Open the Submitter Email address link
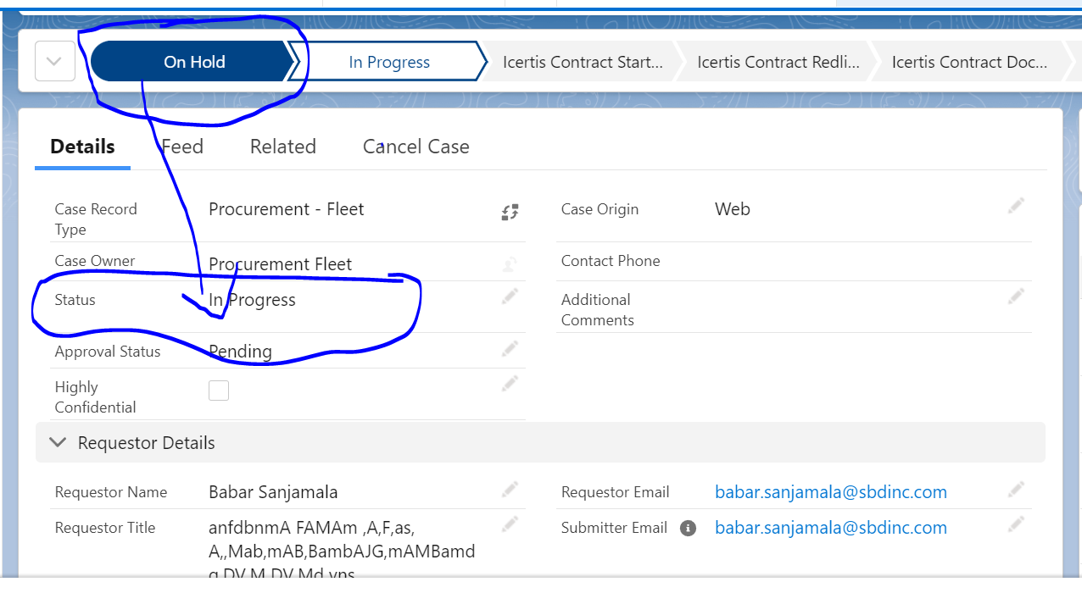1082x593 pixels. click(x=830, y=528)
